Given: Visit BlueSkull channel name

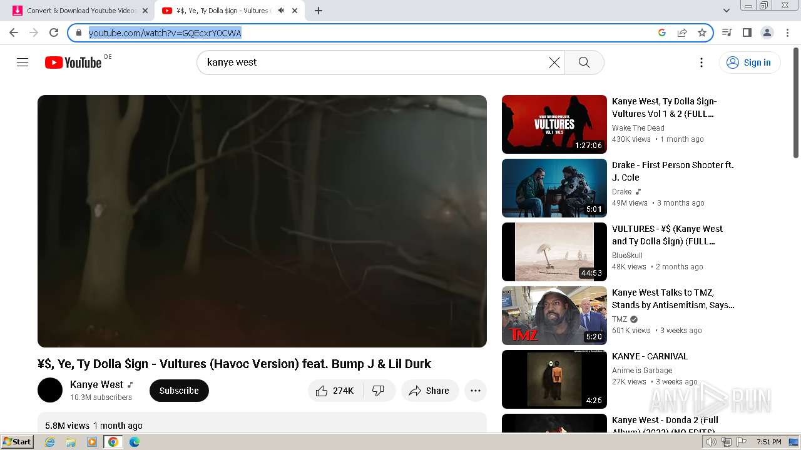Looking at the screenshot, I should [627, 256].
